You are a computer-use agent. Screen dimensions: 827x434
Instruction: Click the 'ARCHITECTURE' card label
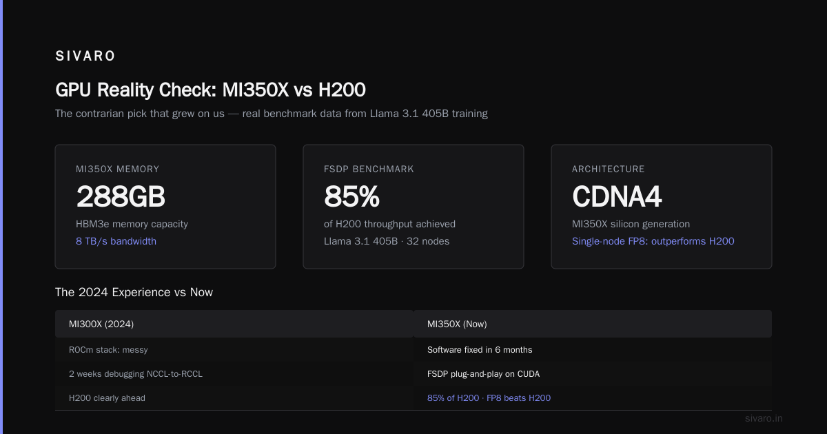pos(609,169)
